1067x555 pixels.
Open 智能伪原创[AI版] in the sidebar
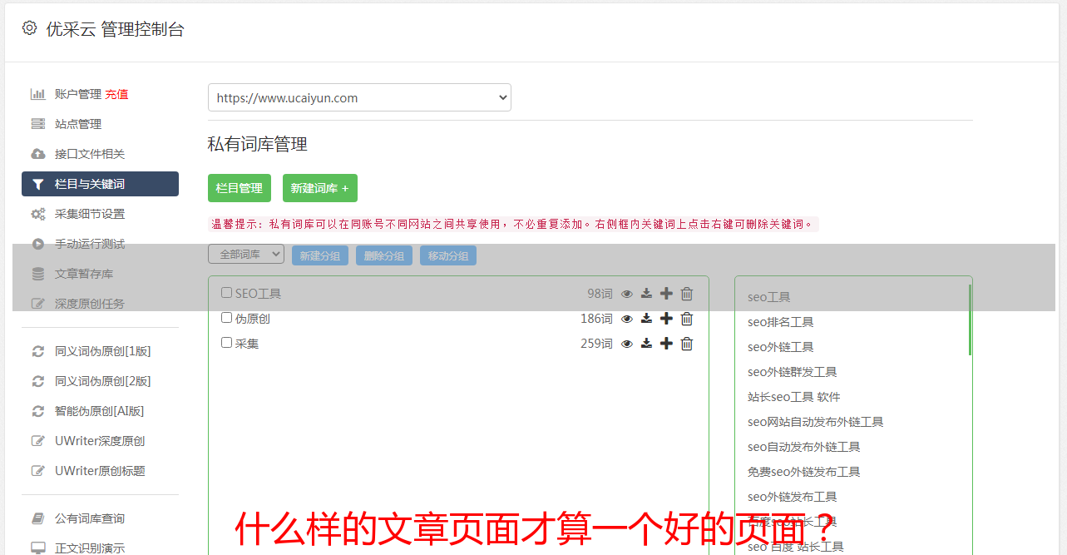(100, 411)
